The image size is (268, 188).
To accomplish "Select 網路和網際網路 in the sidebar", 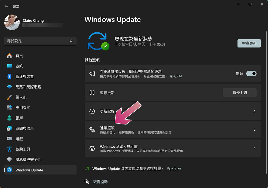I will point(28,87).
